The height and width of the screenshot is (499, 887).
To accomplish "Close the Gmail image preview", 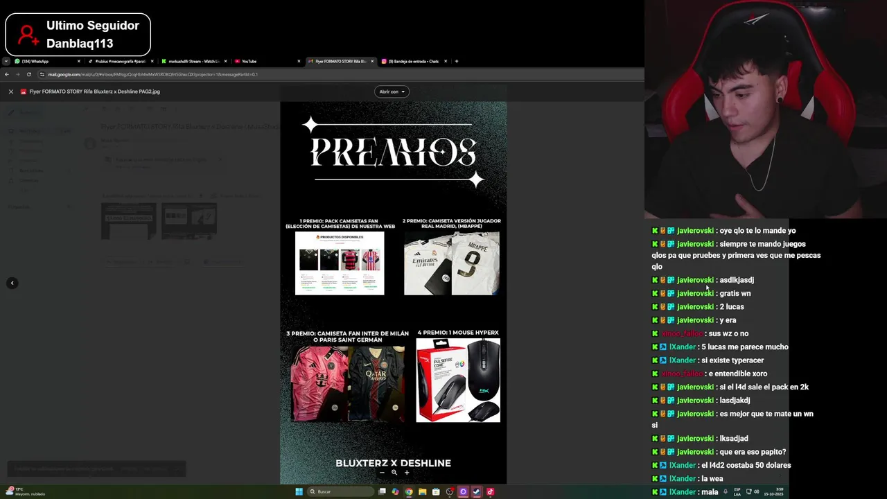I will [x=10, y=91].
